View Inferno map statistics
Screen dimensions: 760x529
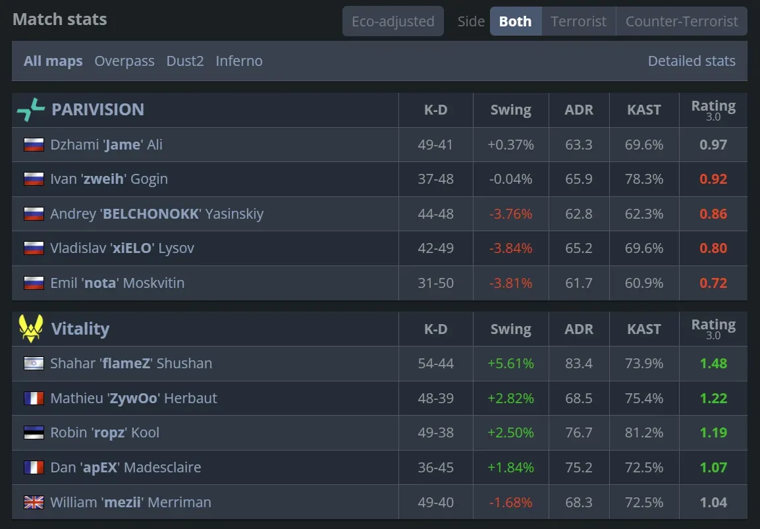pos(238,61)
